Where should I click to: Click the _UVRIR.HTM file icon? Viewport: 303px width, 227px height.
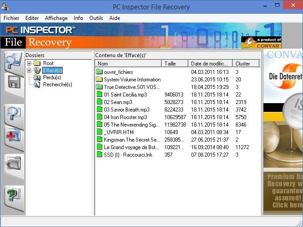tap(100, 132)
